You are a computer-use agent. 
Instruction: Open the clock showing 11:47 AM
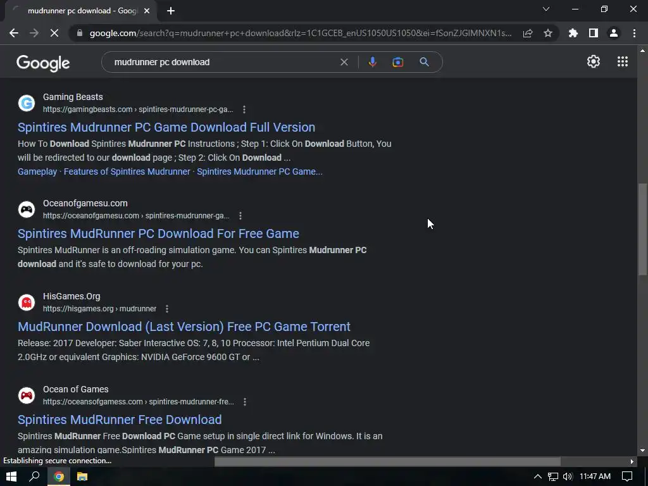tap(595, 477)
